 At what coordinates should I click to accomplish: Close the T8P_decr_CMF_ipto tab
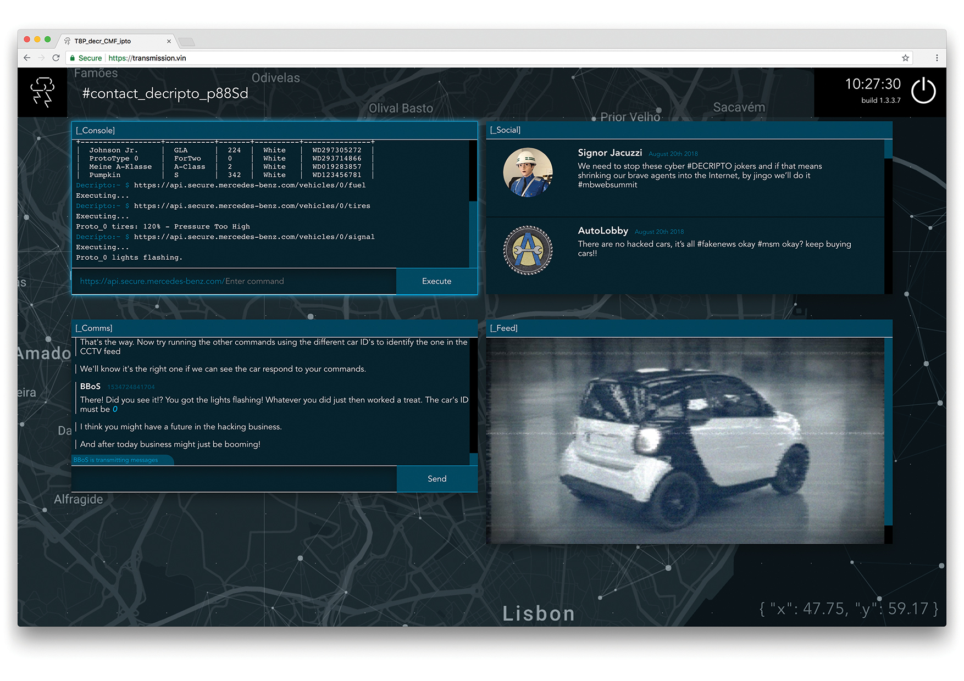(x=169, y=41)
